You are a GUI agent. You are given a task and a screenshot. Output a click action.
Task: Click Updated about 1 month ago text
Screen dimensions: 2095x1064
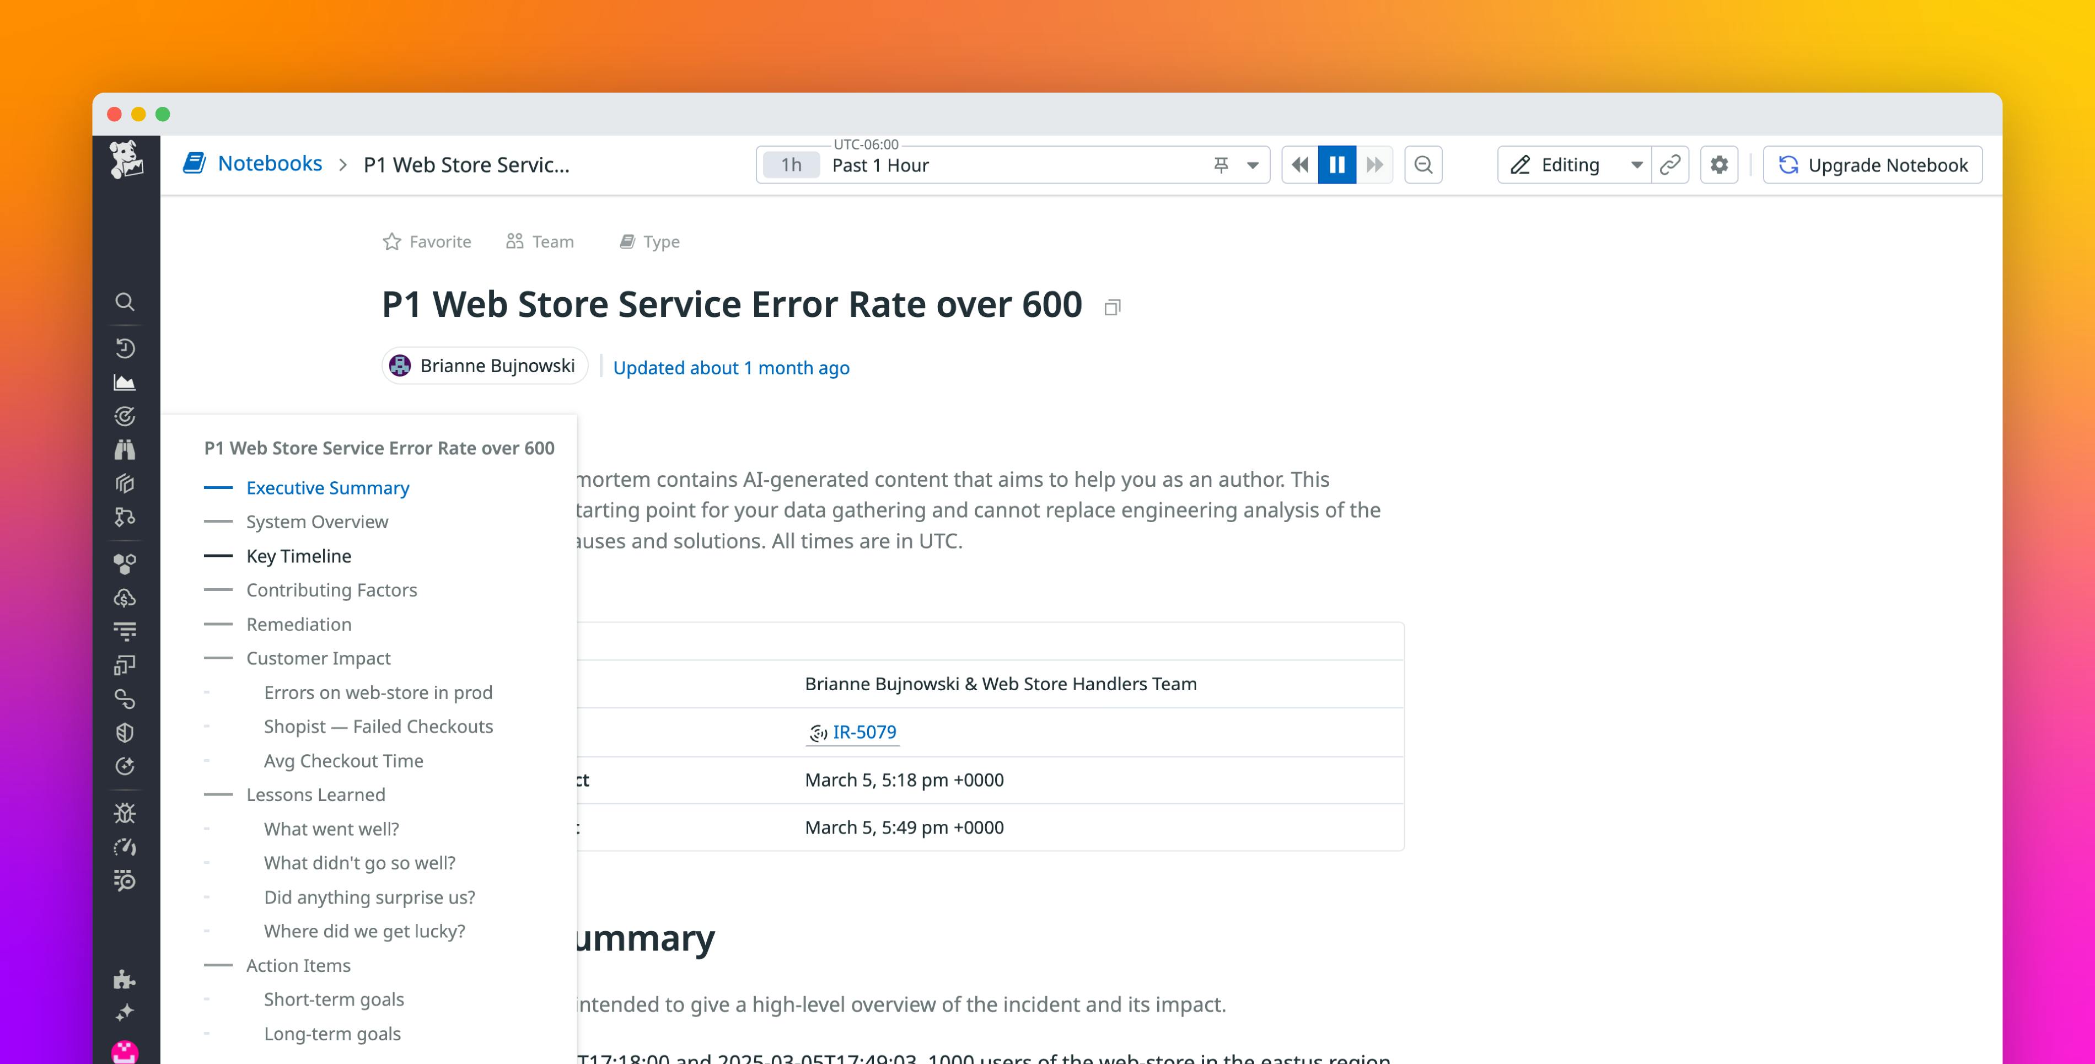coord(731,367)
